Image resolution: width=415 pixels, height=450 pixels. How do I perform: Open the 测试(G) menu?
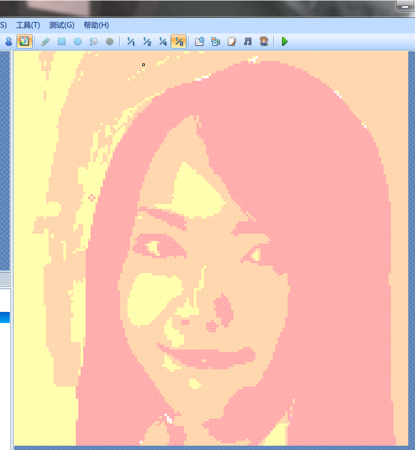[62, 25]
